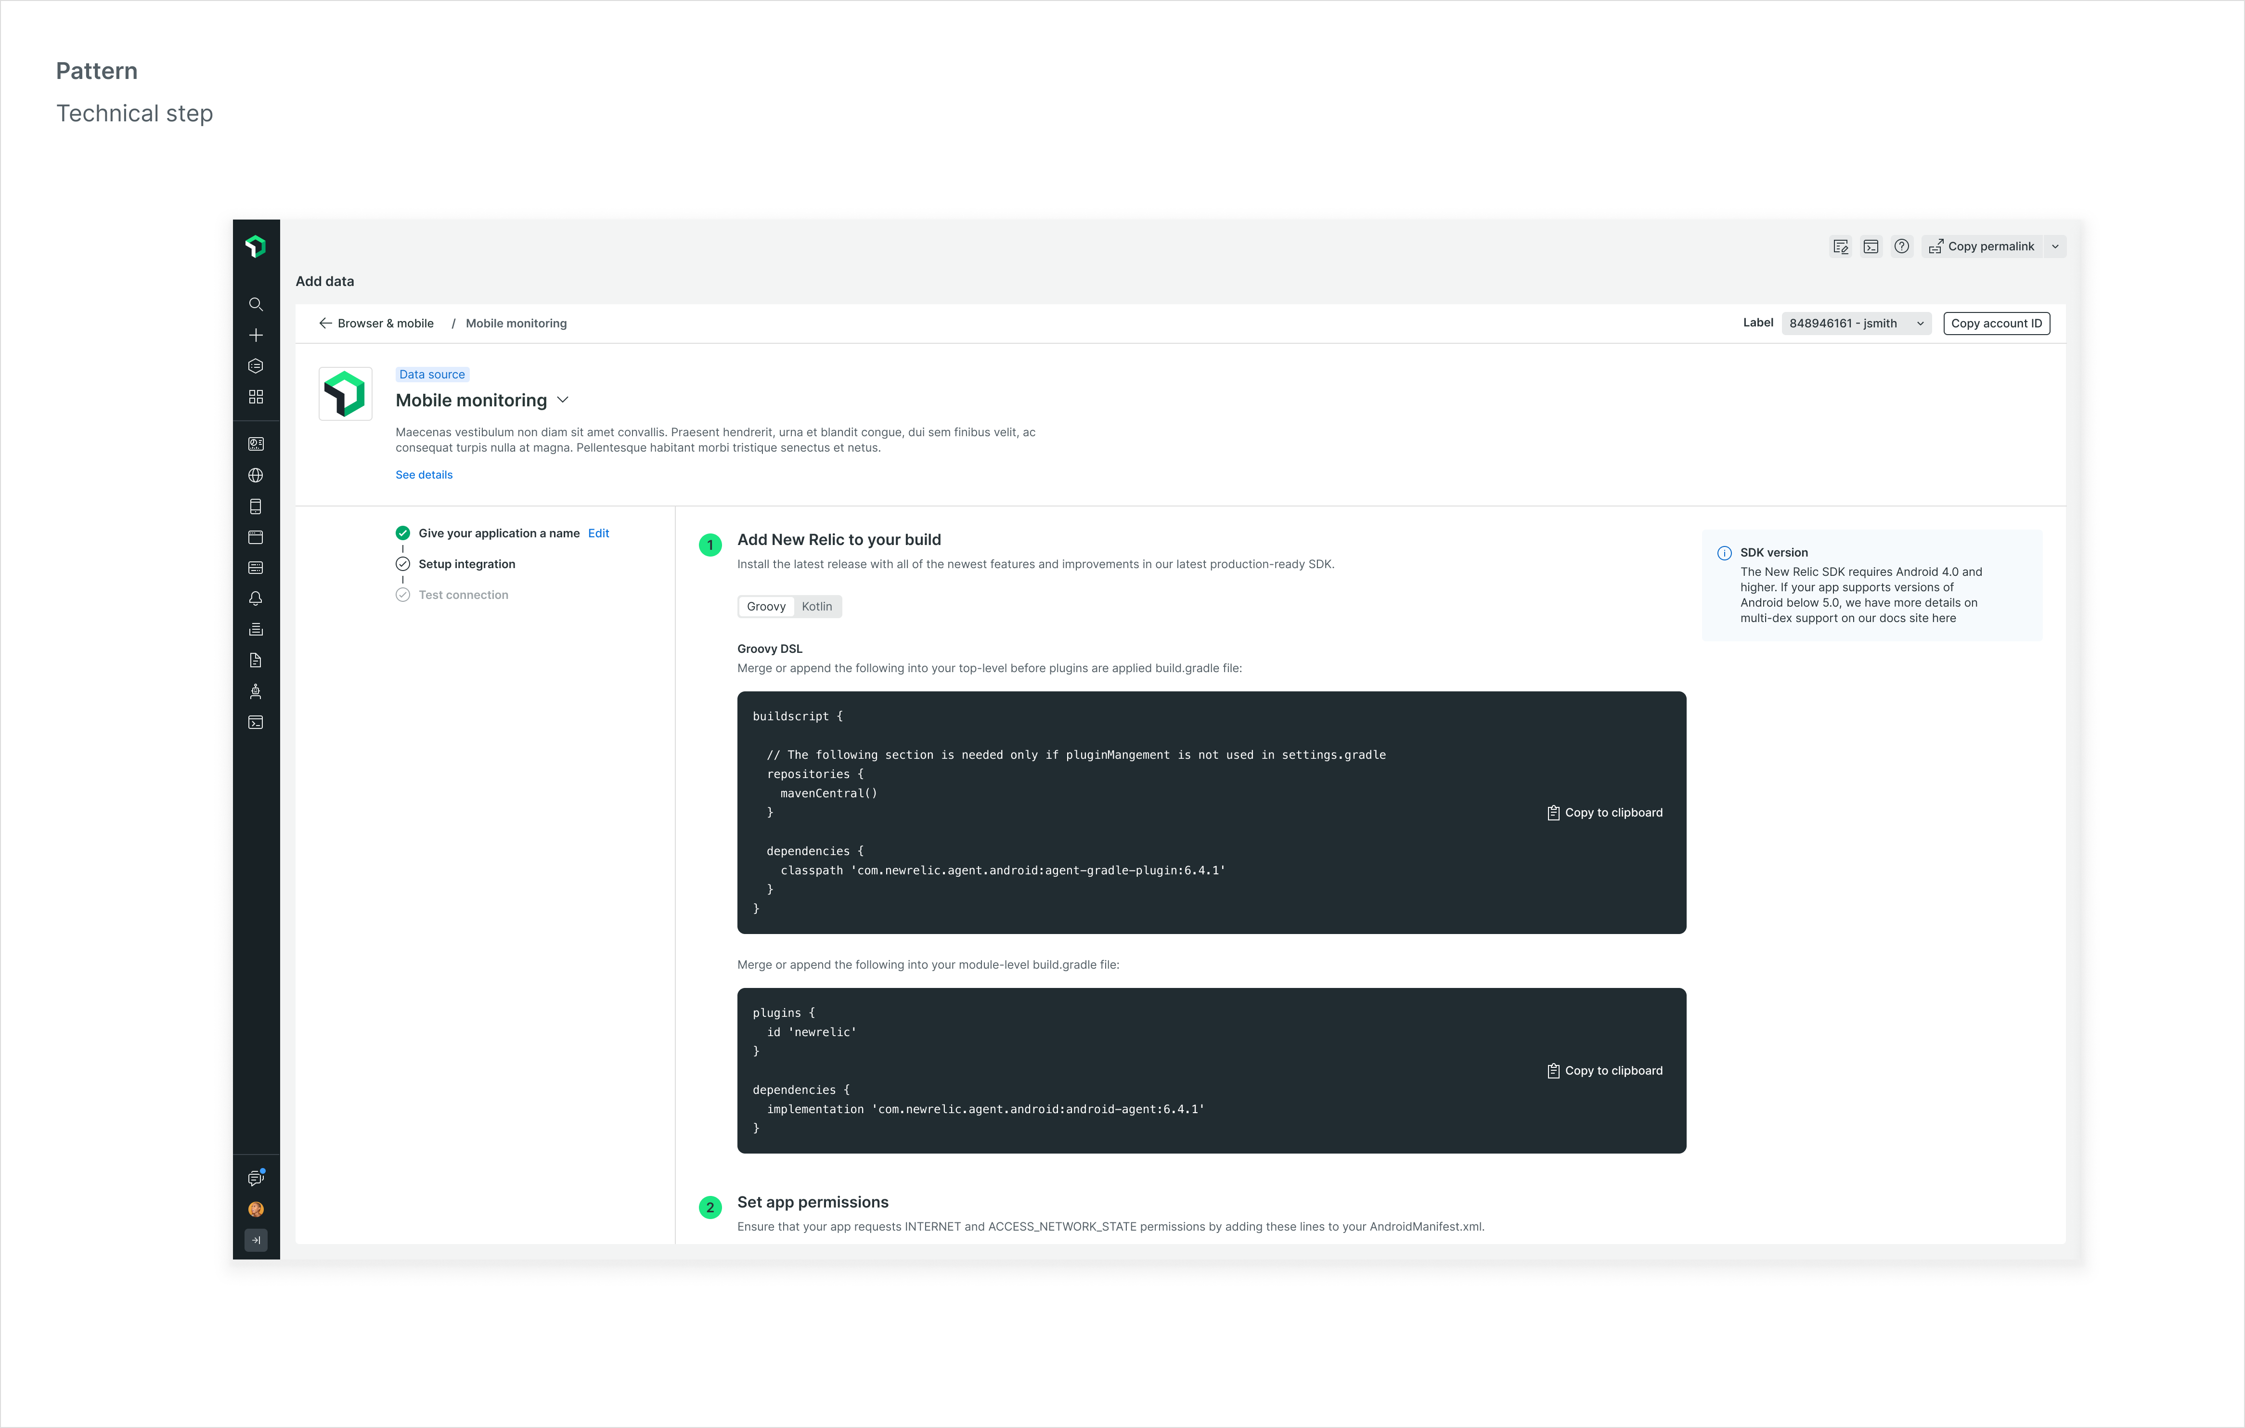This screenshot has height=1428, width=2245.
Task: Click the Edit link next to application name
Action: 598,533
